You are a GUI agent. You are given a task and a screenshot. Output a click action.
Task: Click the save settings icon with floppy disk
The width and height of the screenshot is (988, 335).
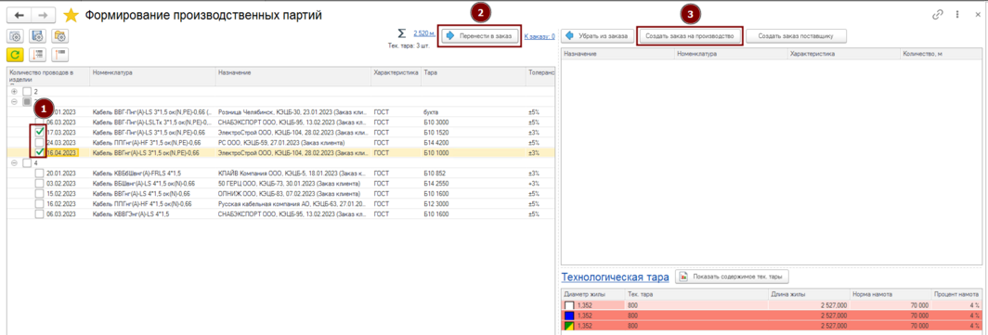coord(38,36)
